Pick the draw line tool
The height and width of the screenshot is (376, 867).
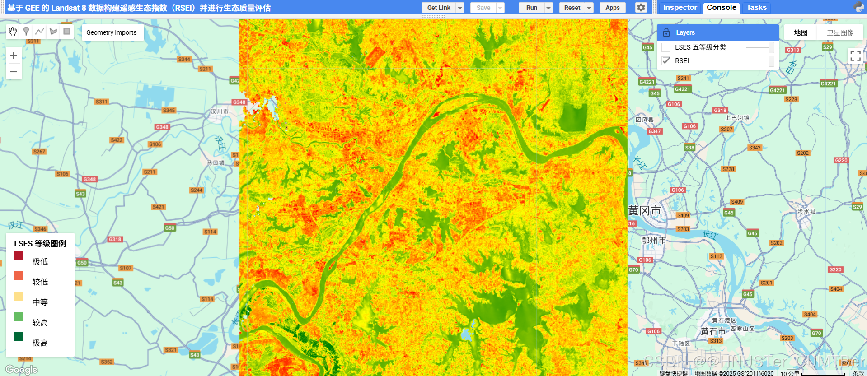[x=40, y=31]
